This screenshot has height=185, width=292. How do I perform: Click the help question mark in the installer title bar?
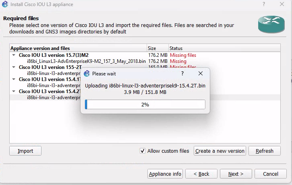coord(264,4)
